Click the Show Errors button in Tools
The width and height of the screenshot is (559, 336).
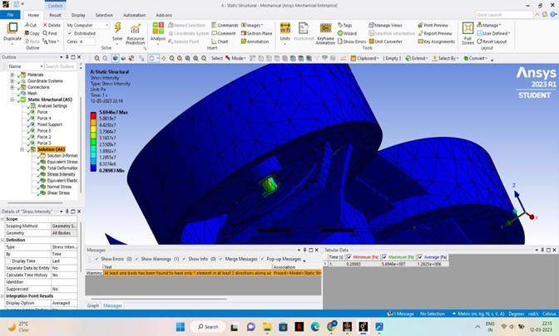pos(352,41)
